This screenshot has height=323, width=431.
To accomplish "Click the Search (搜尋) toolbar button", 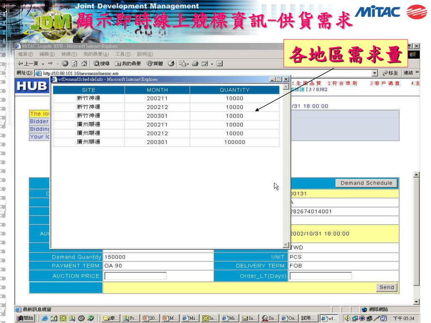I will click(101, 64).
